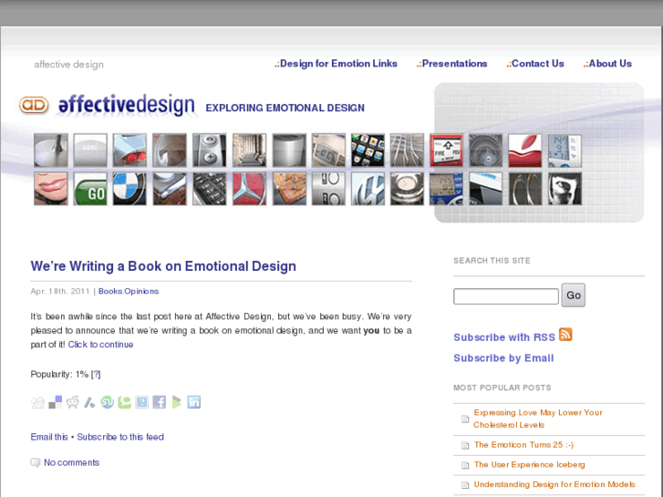663x497 pixels.
Task: Share post on LinkedIn icon
Action: click(193, 402)
